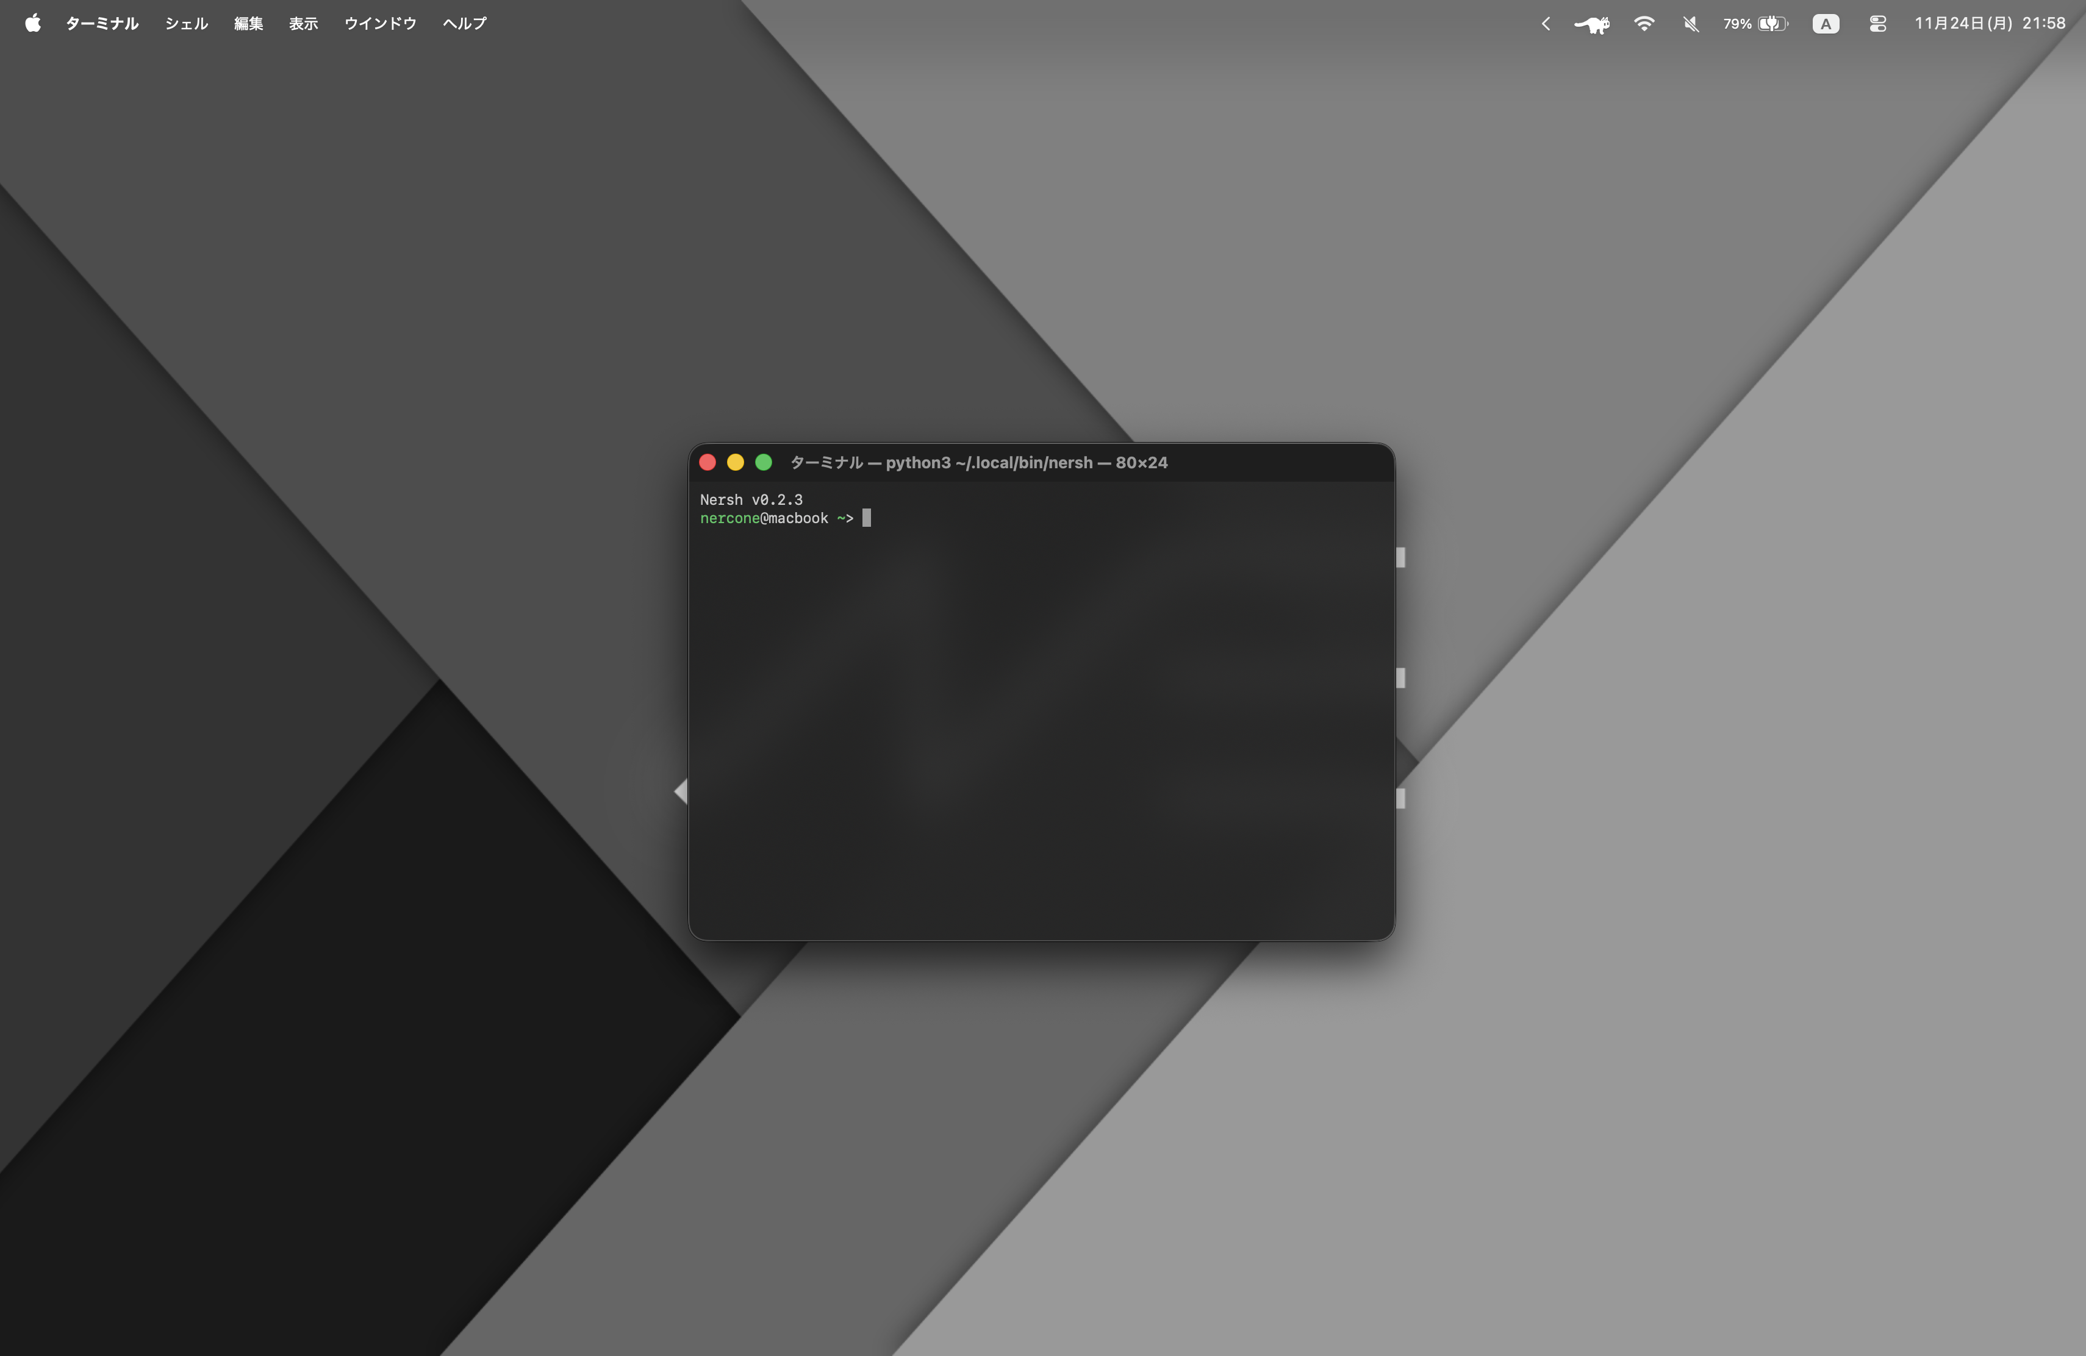Click the Terminal window title text
Viewport: 2086px width, 1356px height.
pyautogui.click(x=979, y=463)
